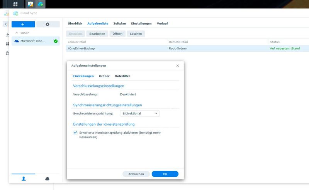Add a new cloud connection with the plus button
This screenshot has width=309, height=190.
coord(23,24)
